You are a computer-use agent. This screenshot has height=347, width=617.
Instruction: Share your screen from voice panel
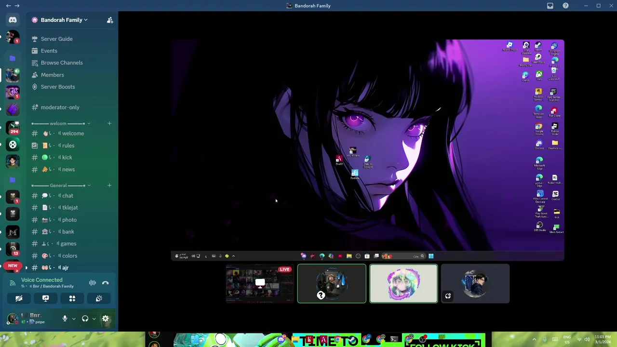tap(45, 298)
